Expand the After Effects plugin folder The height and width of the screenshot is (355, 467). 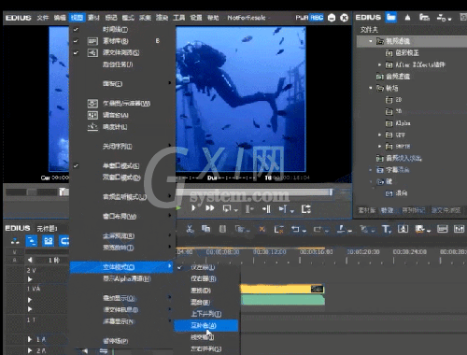(379, 64)
